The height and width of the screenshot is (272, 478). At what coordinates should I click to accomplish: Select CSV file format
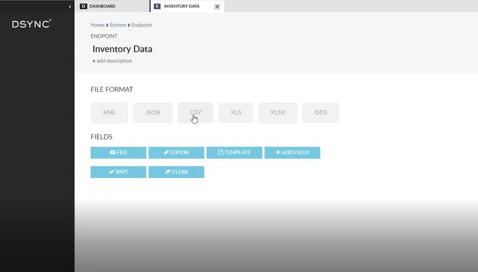[x=195, y=113]
